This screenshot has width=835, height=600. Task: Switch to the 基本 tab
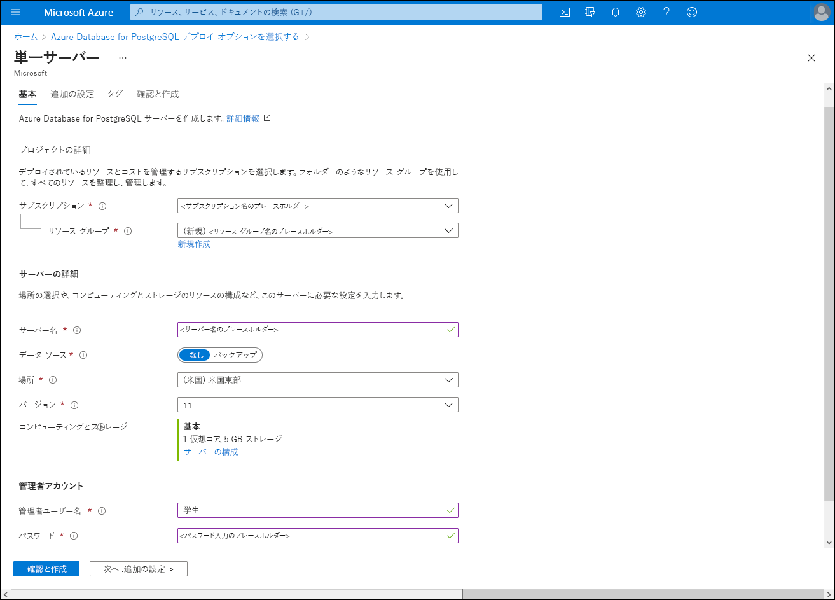[27, 94]
